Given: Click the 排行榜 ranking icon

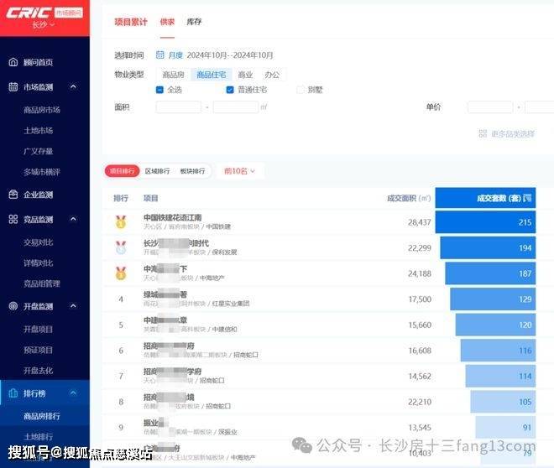Looking at the screenshot, I should tap(13, 393).
